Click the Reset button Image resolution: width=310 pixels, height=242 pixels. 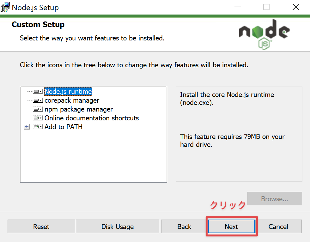pos(41,227)
